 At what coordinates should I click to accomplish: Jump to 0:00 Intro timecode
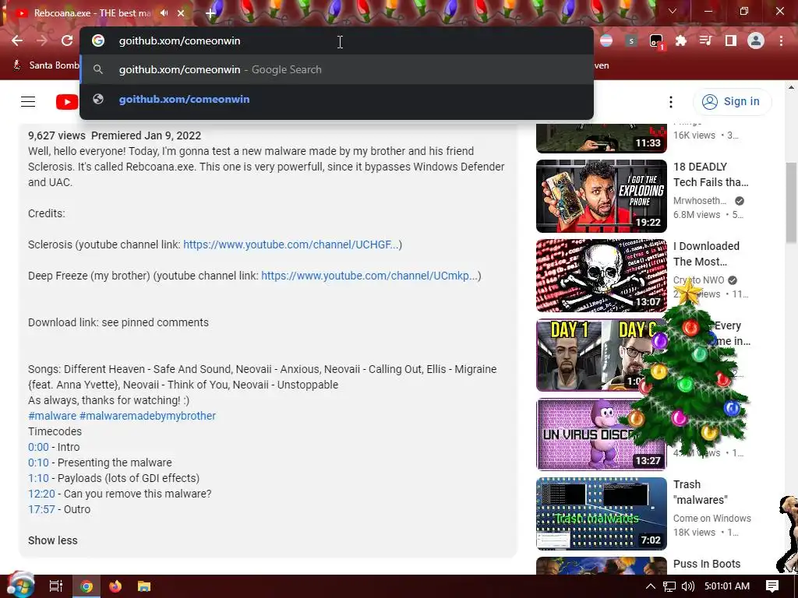38,447
